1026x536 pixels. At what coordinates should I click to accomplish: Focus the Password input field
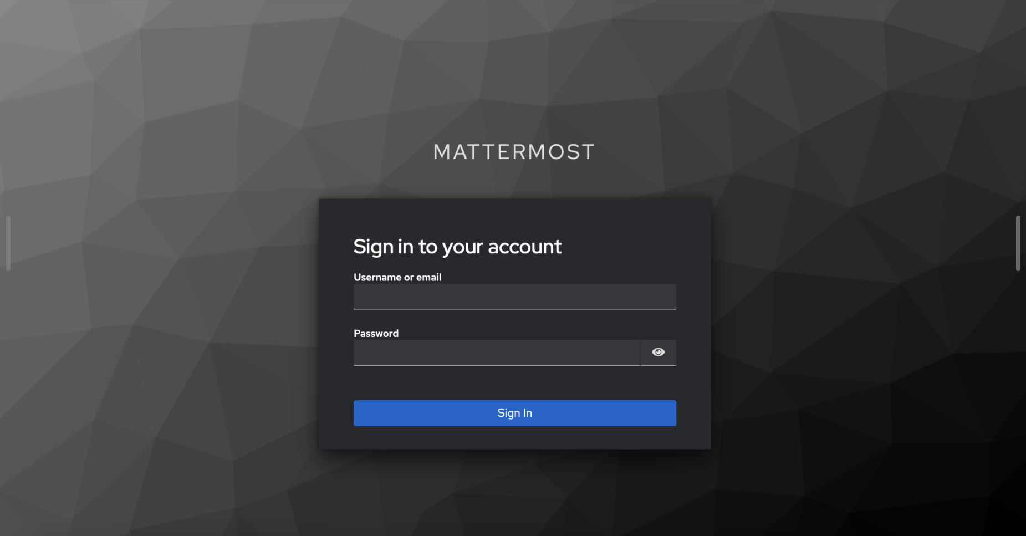497,353
